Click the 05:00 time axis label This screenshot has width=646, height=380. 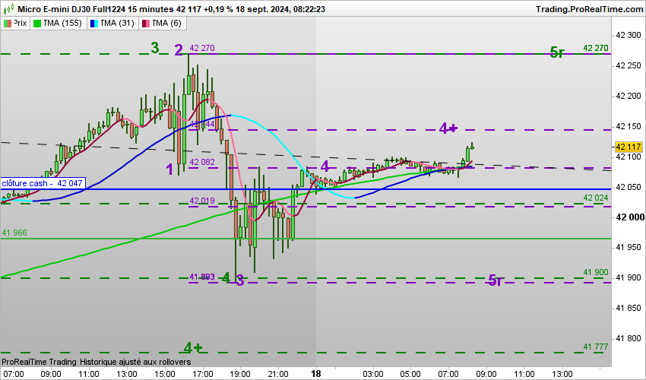click(x=410, y=374)
